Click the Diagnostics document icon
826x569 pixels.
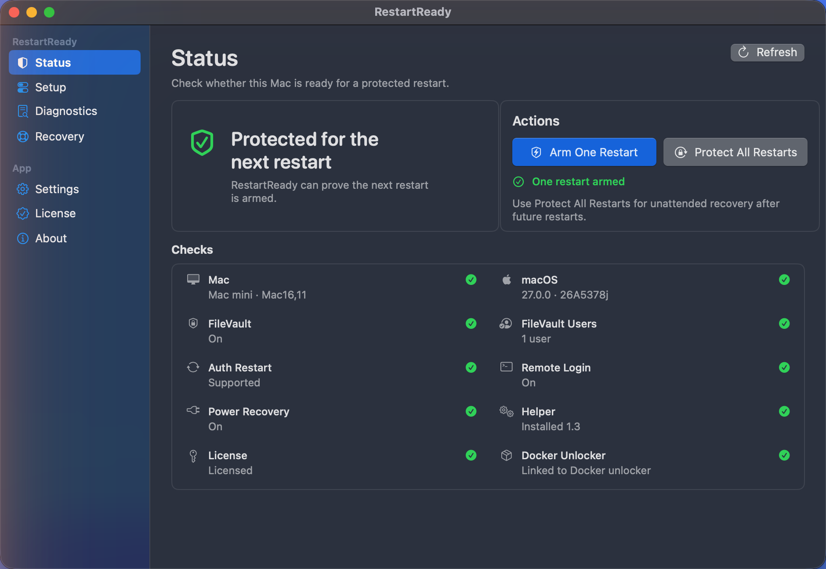[23, 111]
